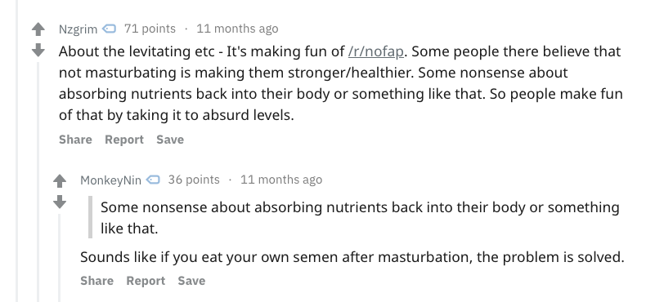
Task: Save Nzgrim's comment
Action: coord(170,140)
